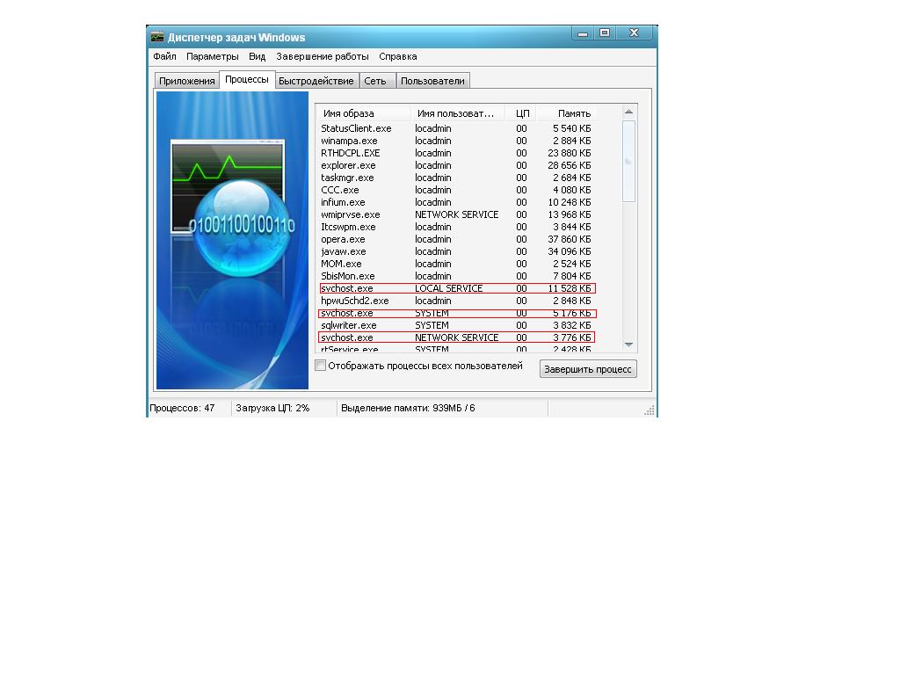Select the javaw.exe process
The width and height of the screenshot is (900, 675).
457,251
